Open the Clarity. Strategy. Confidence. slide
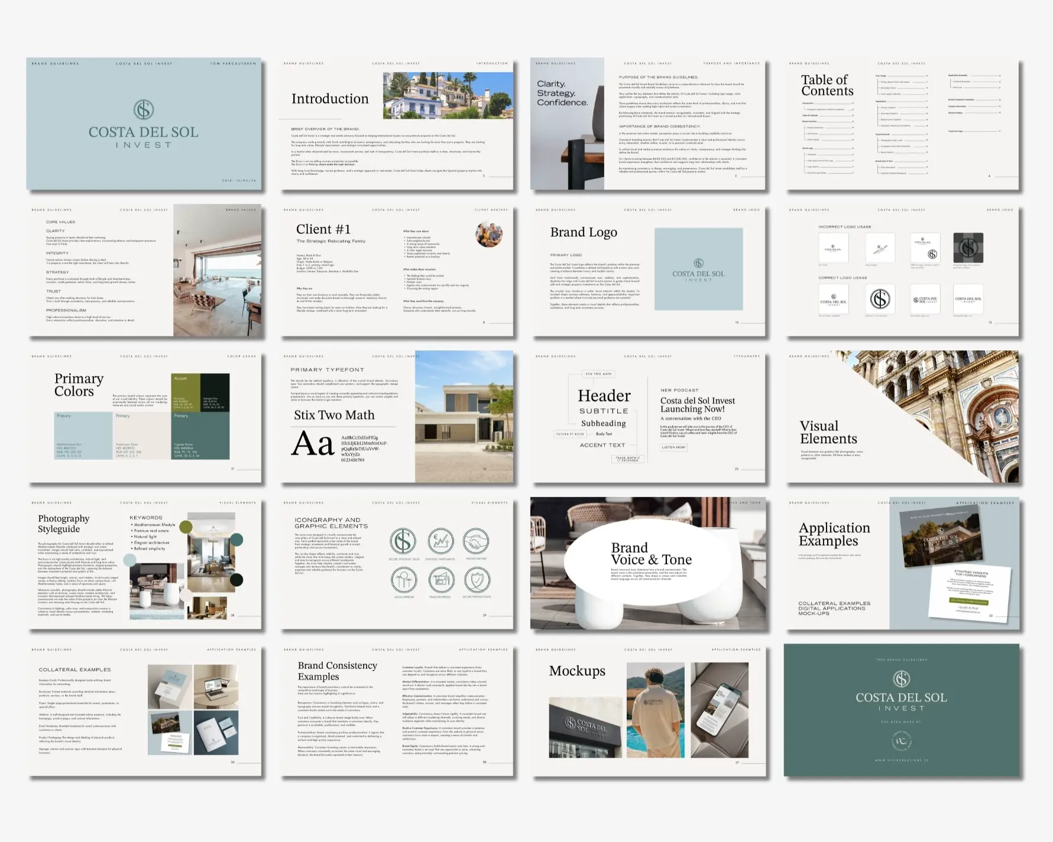 point(648,123)
